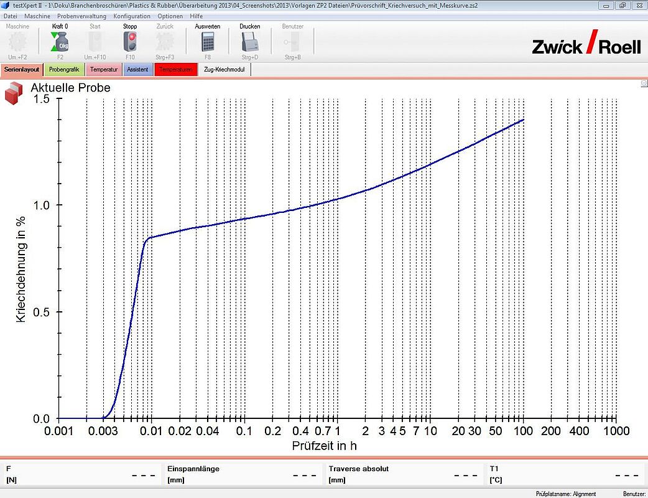Image resolution: width=648 pixels, height=498 pixels.
Task: Click the Start test toolbar icon
Action: [95, 42]
